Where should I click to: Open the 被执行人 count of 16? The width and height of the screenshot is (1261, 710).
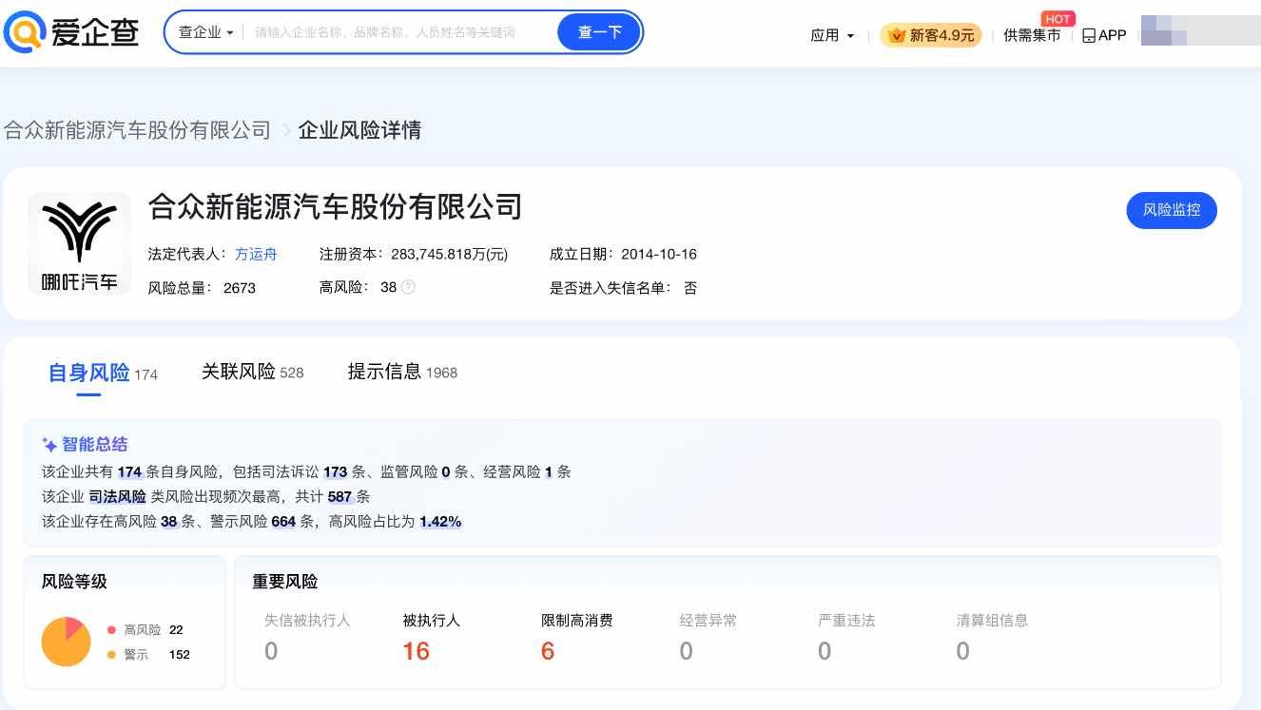[416, 651]
